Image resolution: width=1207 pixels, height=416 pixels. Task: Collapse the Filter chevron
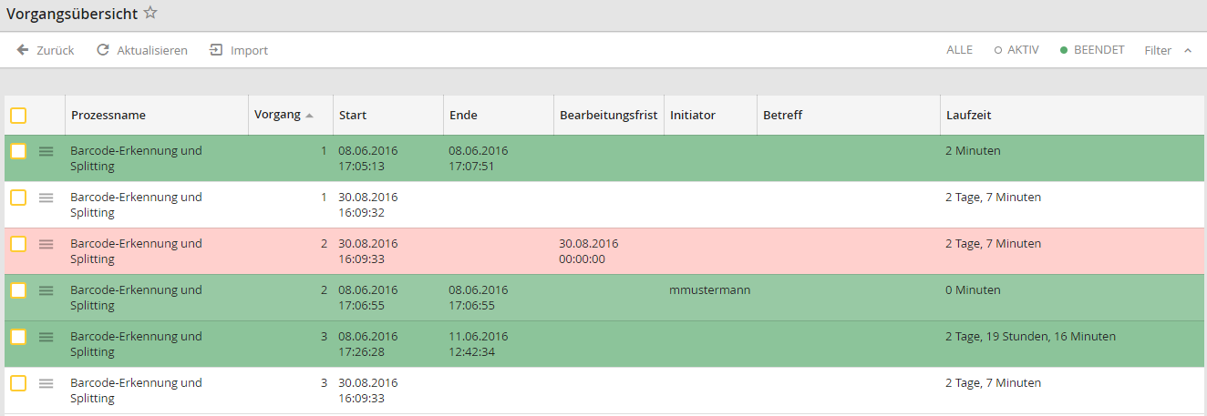tap(1188, 50)
